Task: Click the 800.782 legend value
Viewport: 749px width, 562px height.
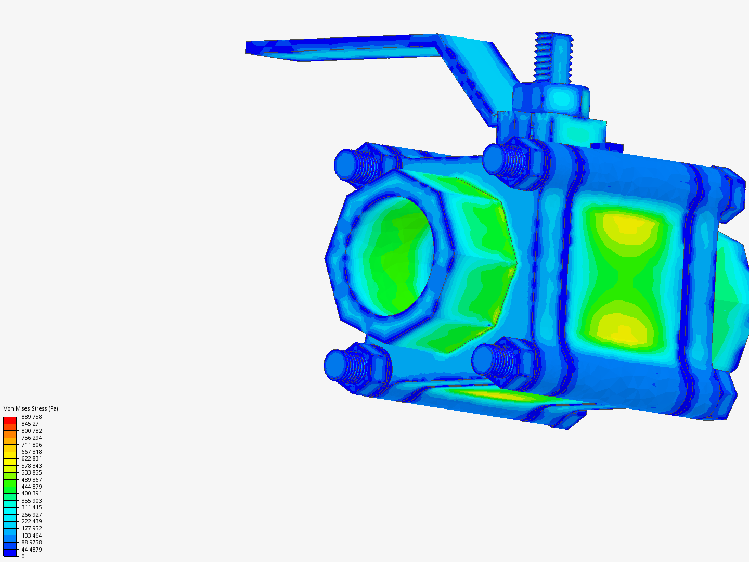Action: pos(32,431)
